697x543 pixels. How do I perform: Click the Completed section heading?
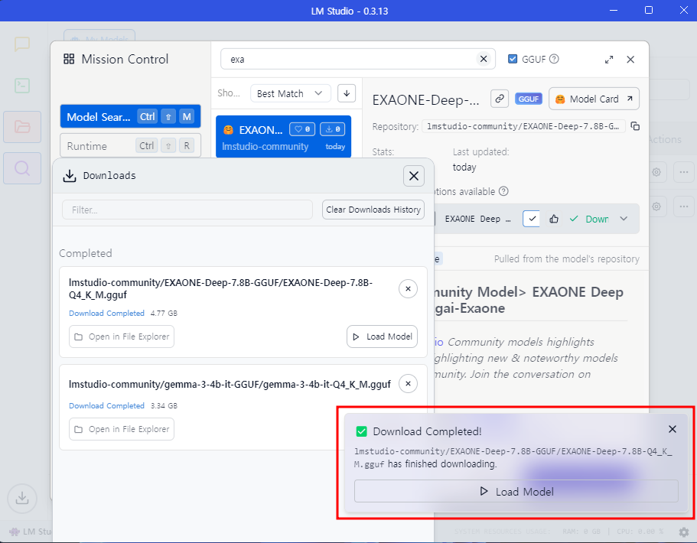click(x=86, y=253)
